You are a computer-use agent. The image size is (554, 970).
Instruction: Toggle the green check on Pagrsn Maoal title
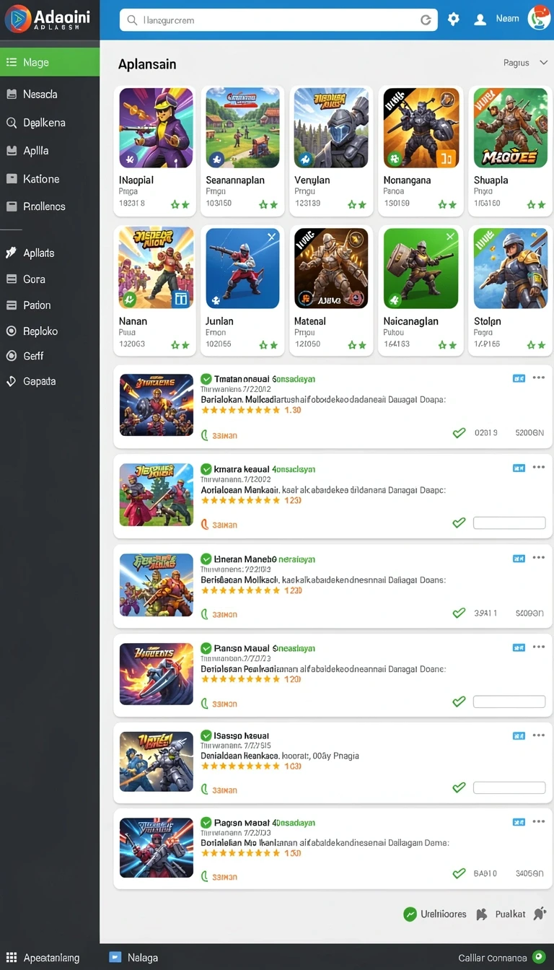(x=206, y=822)
